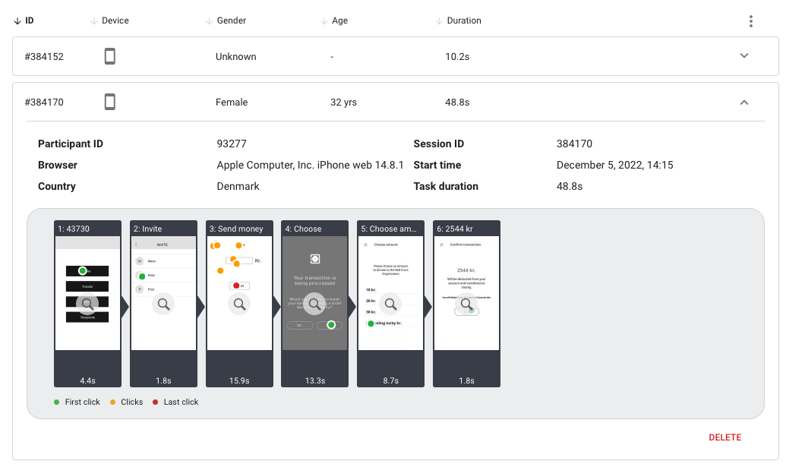Click red last-click marker on Send money
This screenshot has width=786, height=464.
tap(236, 286)
